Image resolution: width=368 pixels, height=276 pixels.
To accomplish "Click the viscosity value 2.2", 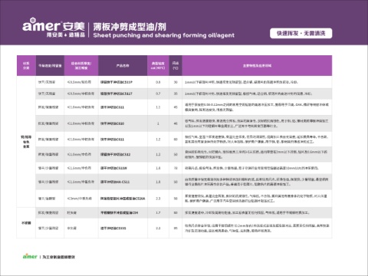I will (x=158, y=228).
